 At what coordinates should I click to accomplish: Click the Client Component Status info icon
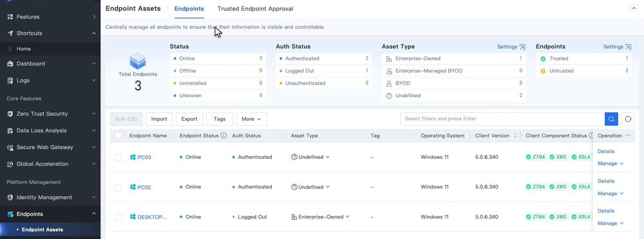click(591, 136)
